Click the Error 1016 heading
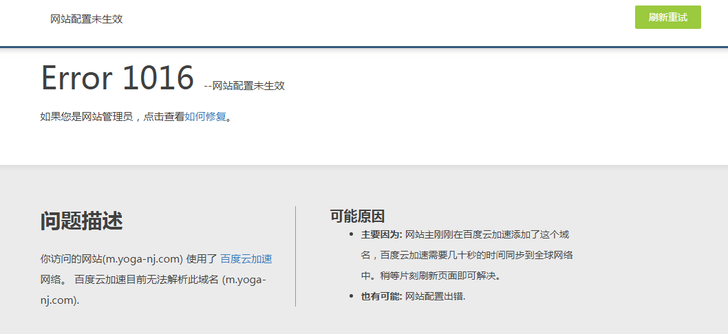This screenshot has height=334, width=728. (118, 78)
